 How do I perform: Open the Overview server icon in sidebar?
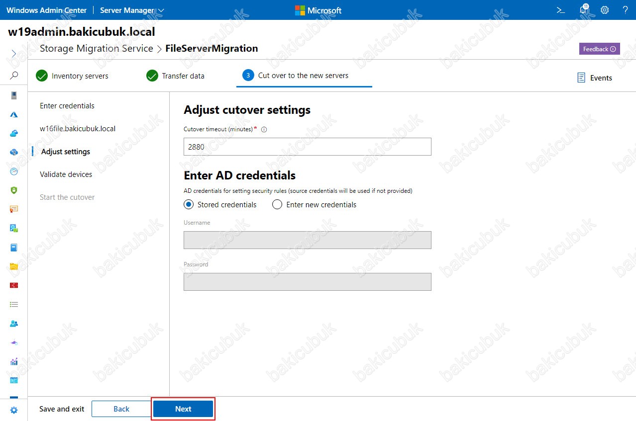14,95
